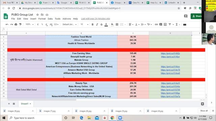Open the Format menu
This screenshot has height=121, width=216.
point(42,19)
